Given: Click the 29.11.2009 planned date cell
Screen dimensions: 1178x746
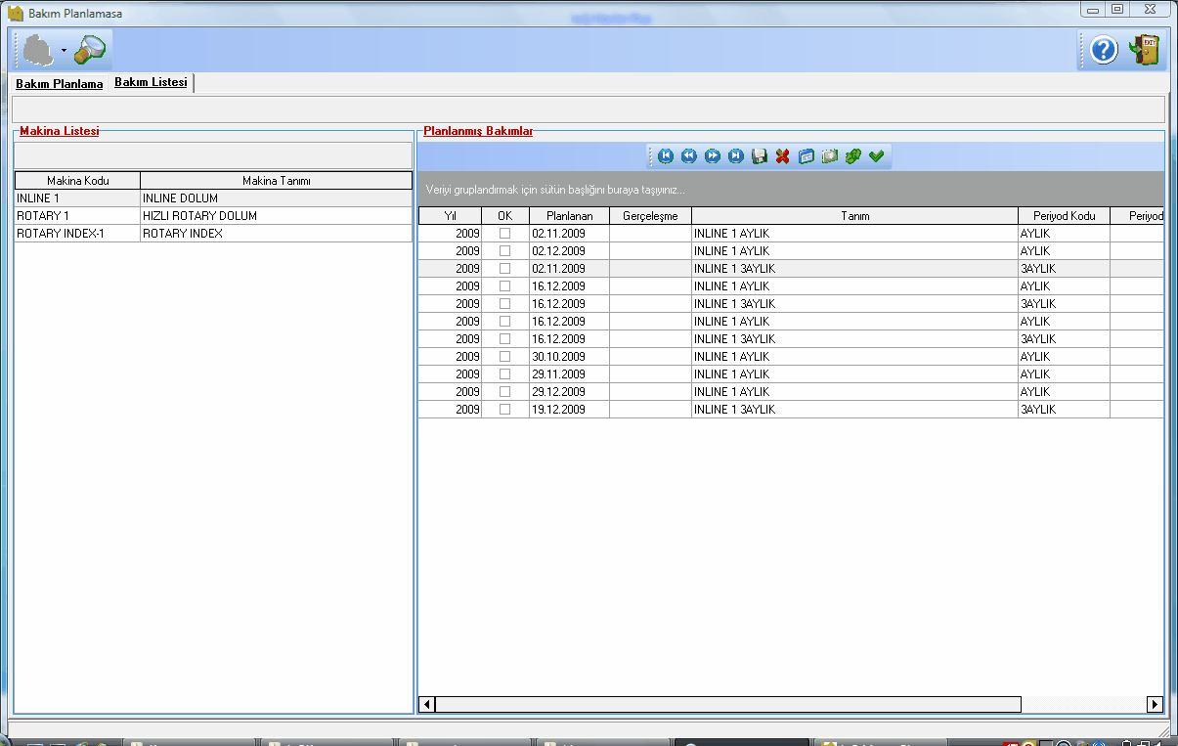Looking at the screenshot, I should point(569,374).
